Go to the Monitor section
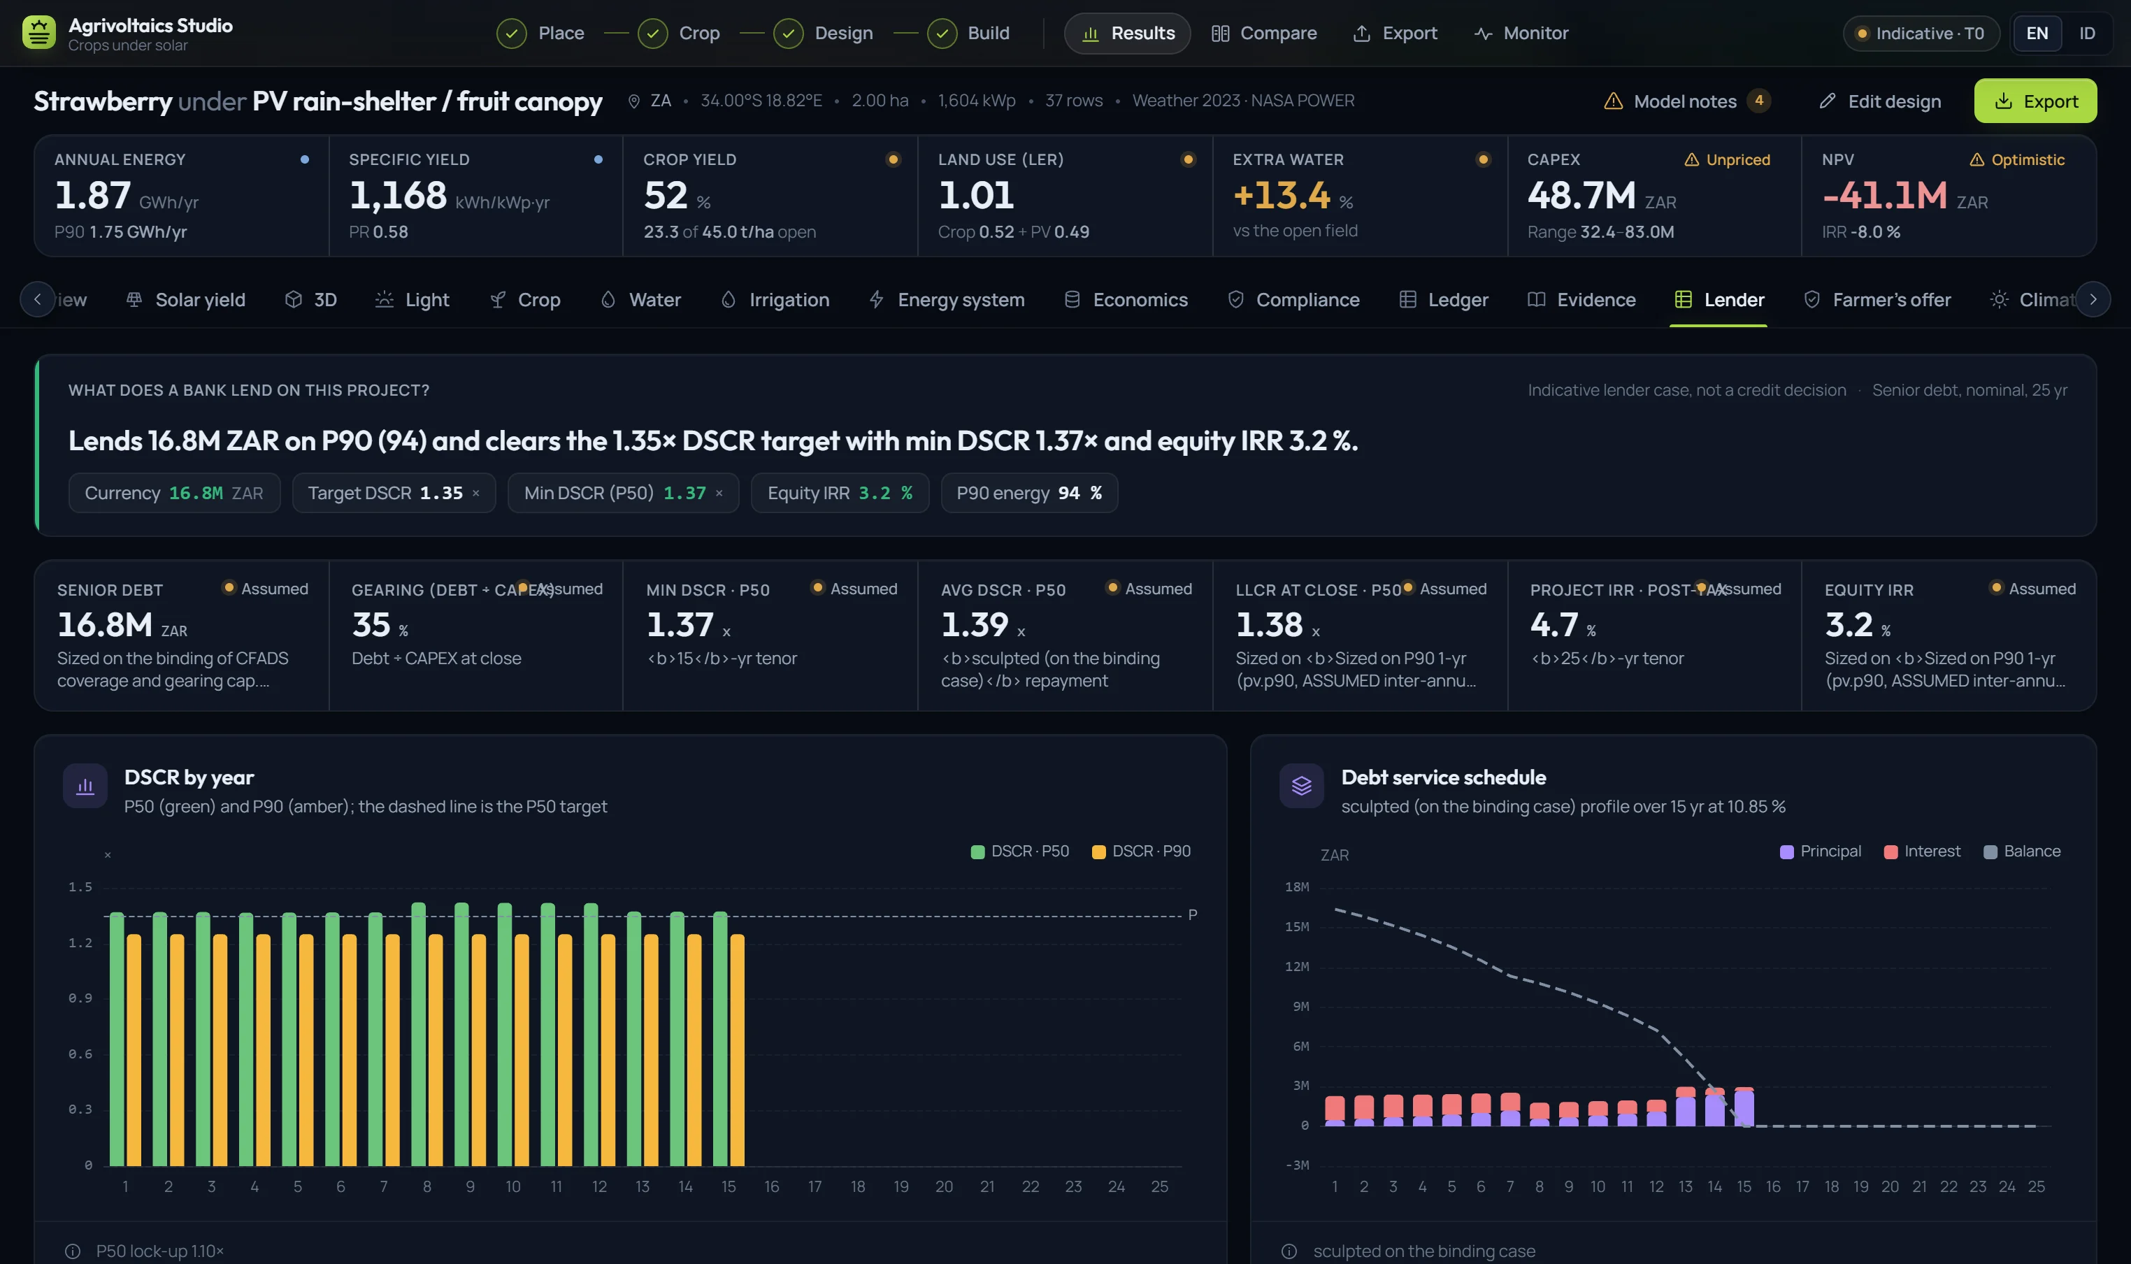The width and height of the screenshot is (2131, 1264). (1521, 34)
